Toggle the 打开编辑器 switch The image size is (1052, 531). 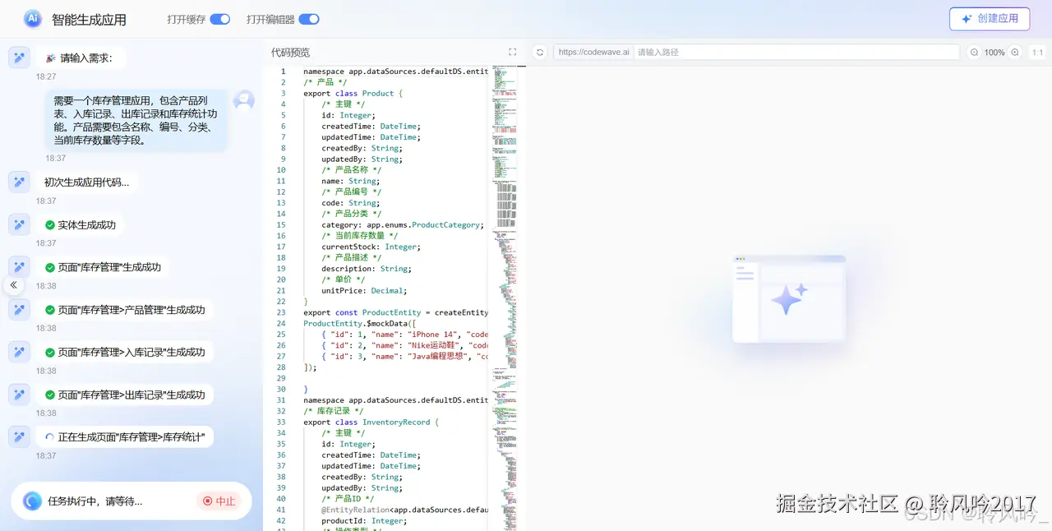click(309, 19)
